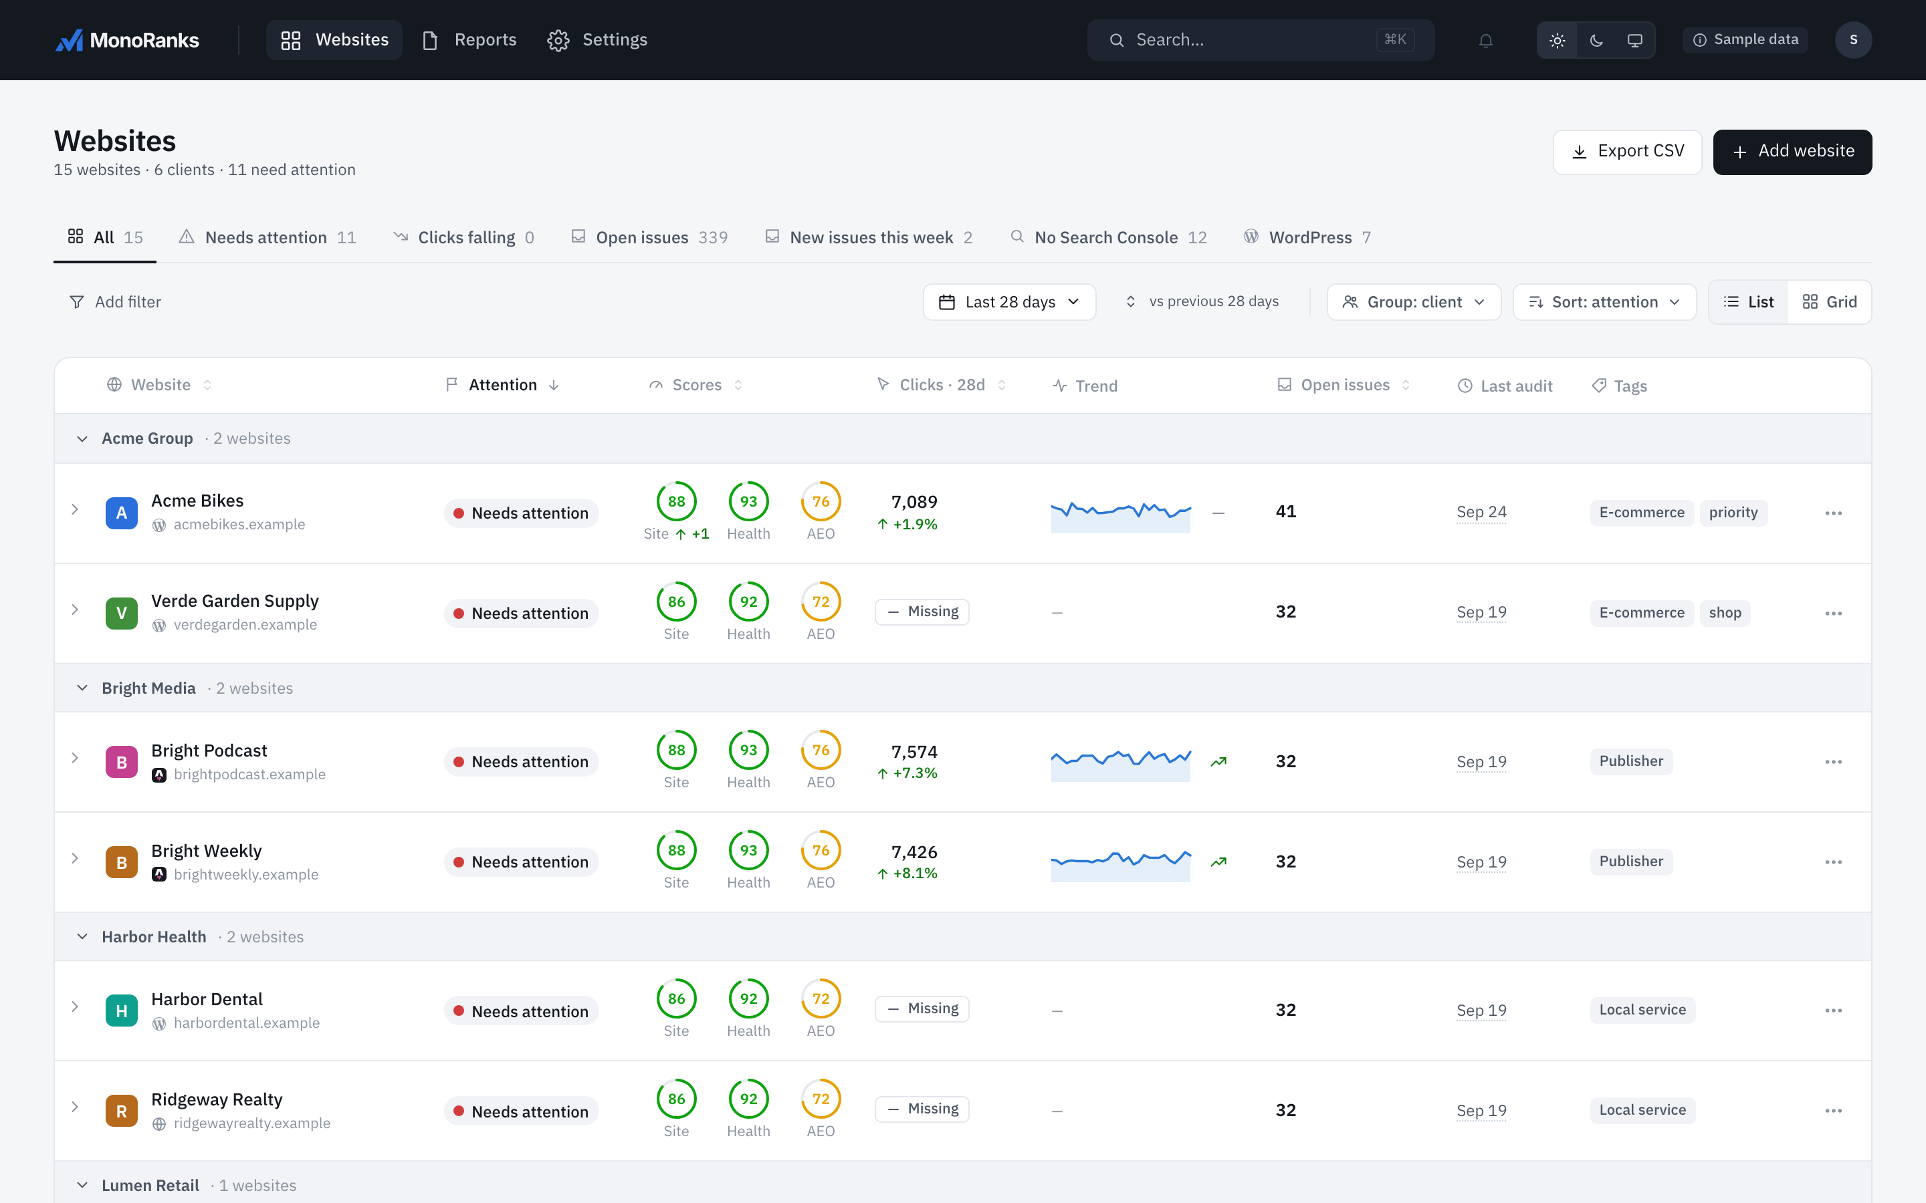
Task: Click the MonoRanks logo
Action: click(x=127, y=40)
